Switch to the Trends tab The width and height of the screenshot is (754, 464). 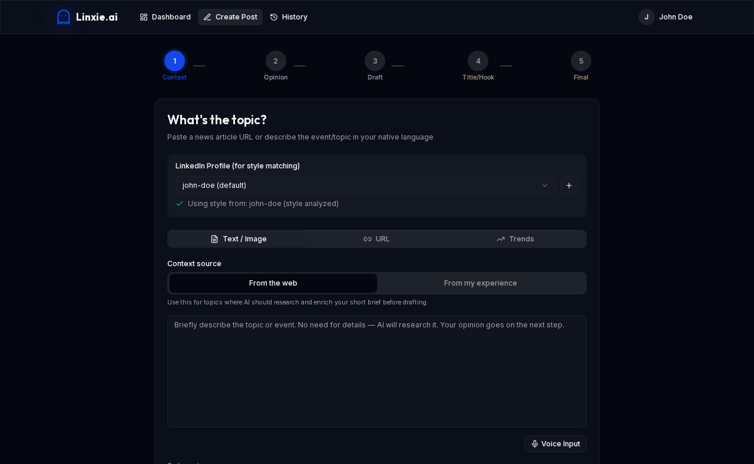515,239
